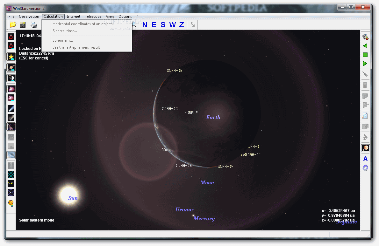Open the Internet menu
Viewport: 379px width, 246px height.
click(74, 17)
